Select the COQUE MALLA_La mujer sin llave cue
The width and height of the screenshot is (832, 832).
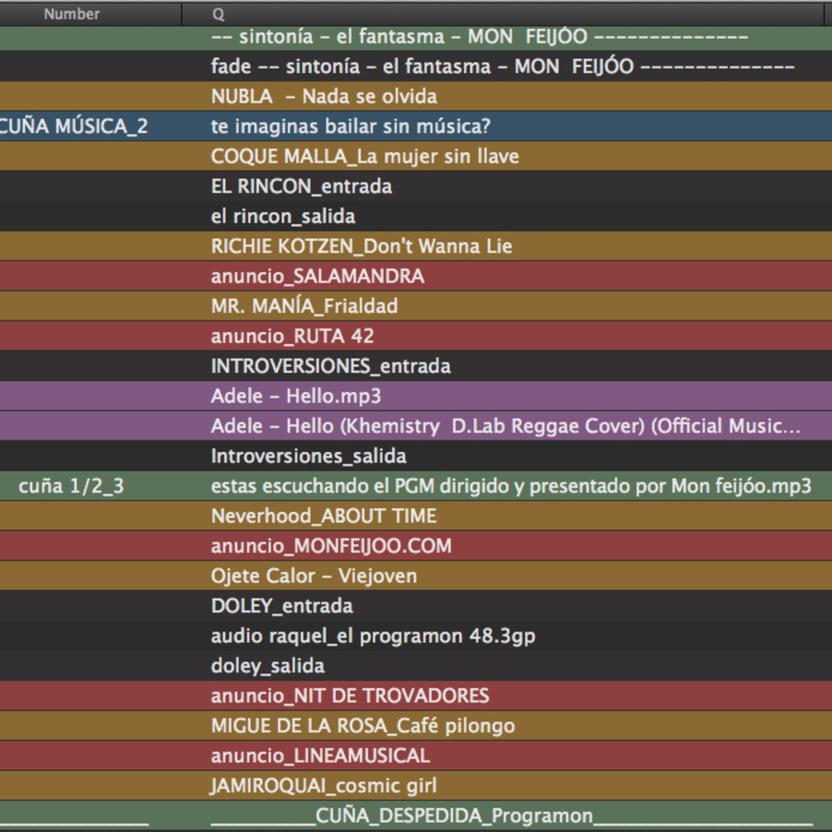click(365, 156)
